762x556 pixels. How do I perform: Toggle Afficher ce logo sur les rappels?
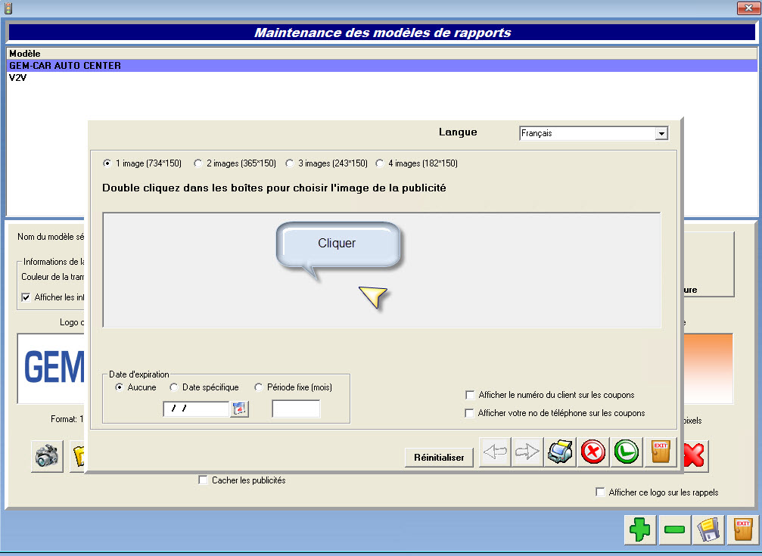click(600, 492)
